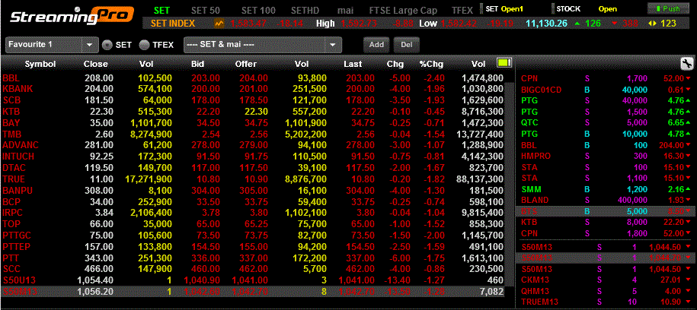Click the SET INDEX label
The image size is (697, 310).
[173, 24]
